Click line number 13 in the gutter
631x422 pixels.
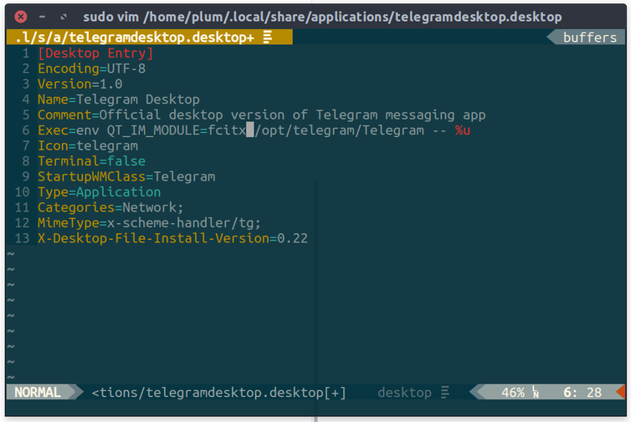[23, 238]
